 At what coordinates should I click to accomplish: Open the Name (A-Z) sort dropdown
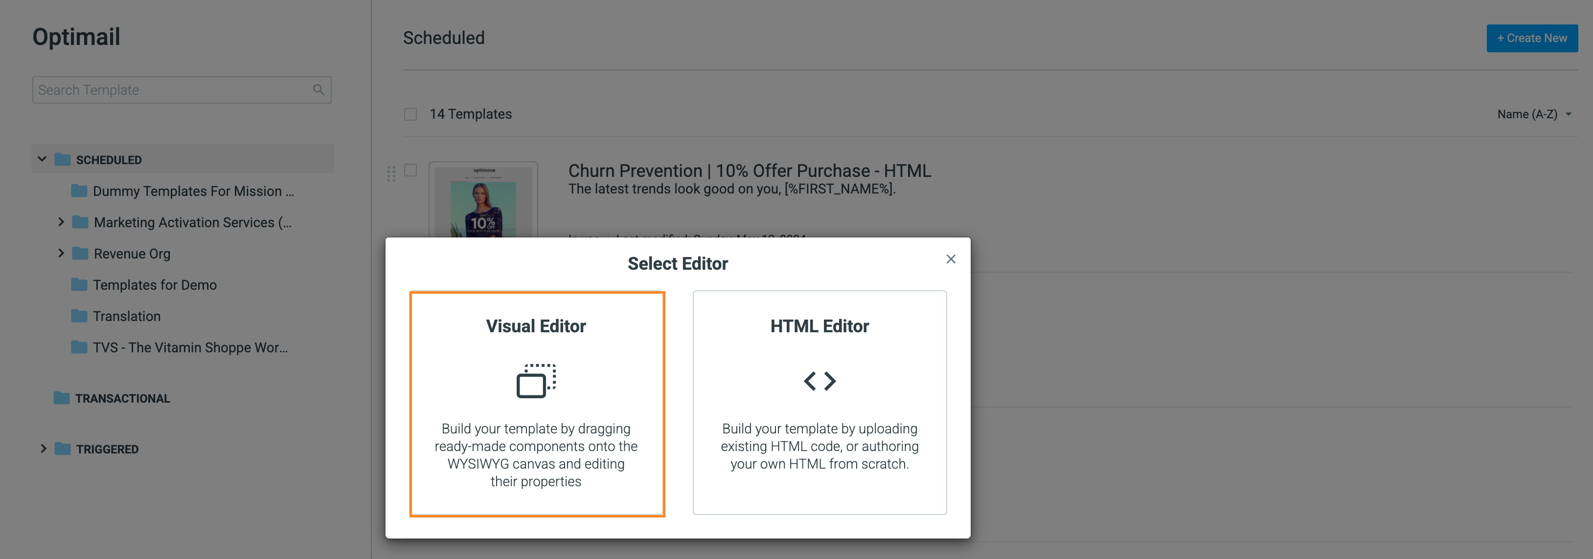click(1534, 114)
